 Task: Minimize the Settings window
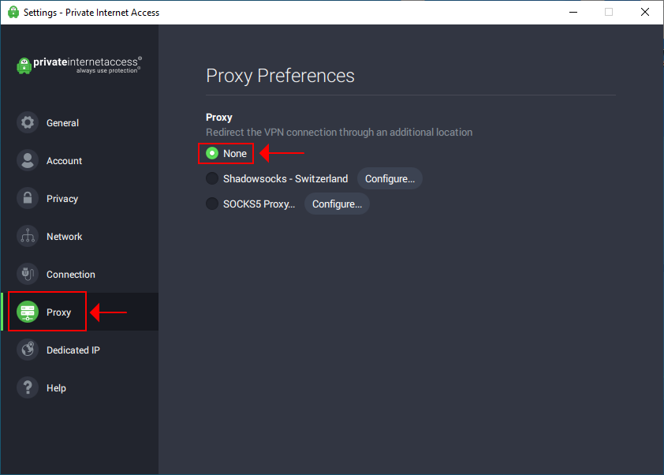click(572, 12)
